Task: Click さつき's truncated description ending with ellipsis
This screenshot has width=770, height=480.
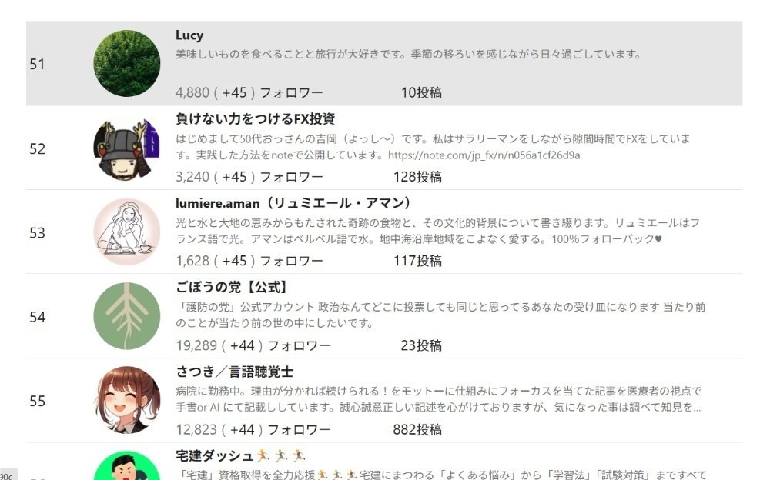Action: (x=439, y=399)
